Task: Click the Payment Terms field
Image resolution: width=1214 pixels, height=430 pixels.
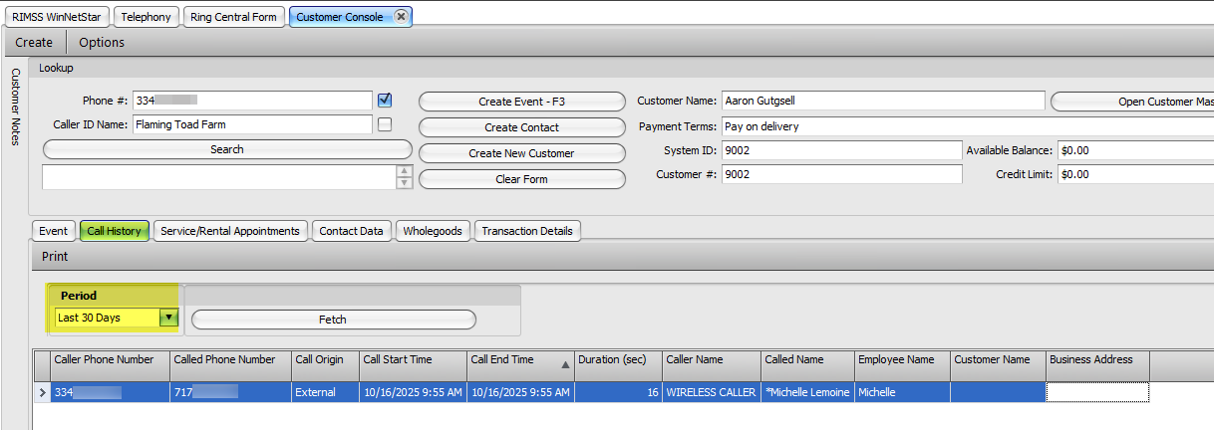Action: point(967,126)
